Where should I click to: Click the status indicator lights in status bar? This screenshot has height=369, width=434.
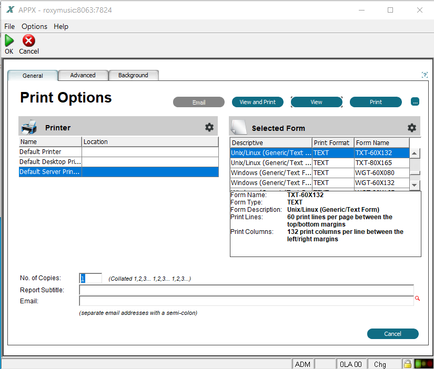pyautogui.click(x=424, y=363)
